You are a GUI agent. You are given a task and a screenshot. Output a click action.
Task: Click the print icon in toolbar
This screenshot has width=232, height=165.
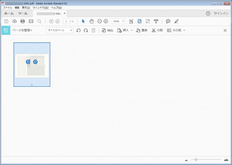pos(23,21)
